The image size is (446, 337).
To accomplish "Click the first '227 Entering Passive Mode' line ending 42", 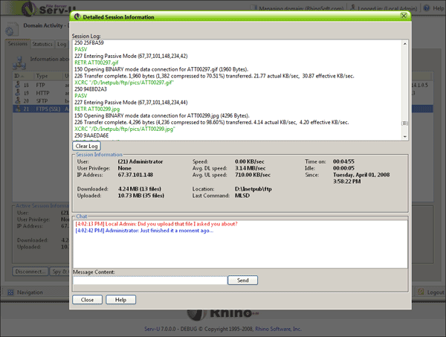I will (131, 56).
